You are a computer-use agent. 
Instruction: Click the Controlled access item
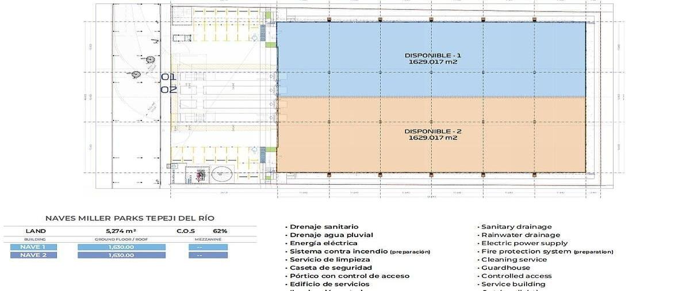pyautogui.click(x=515, y=276)
